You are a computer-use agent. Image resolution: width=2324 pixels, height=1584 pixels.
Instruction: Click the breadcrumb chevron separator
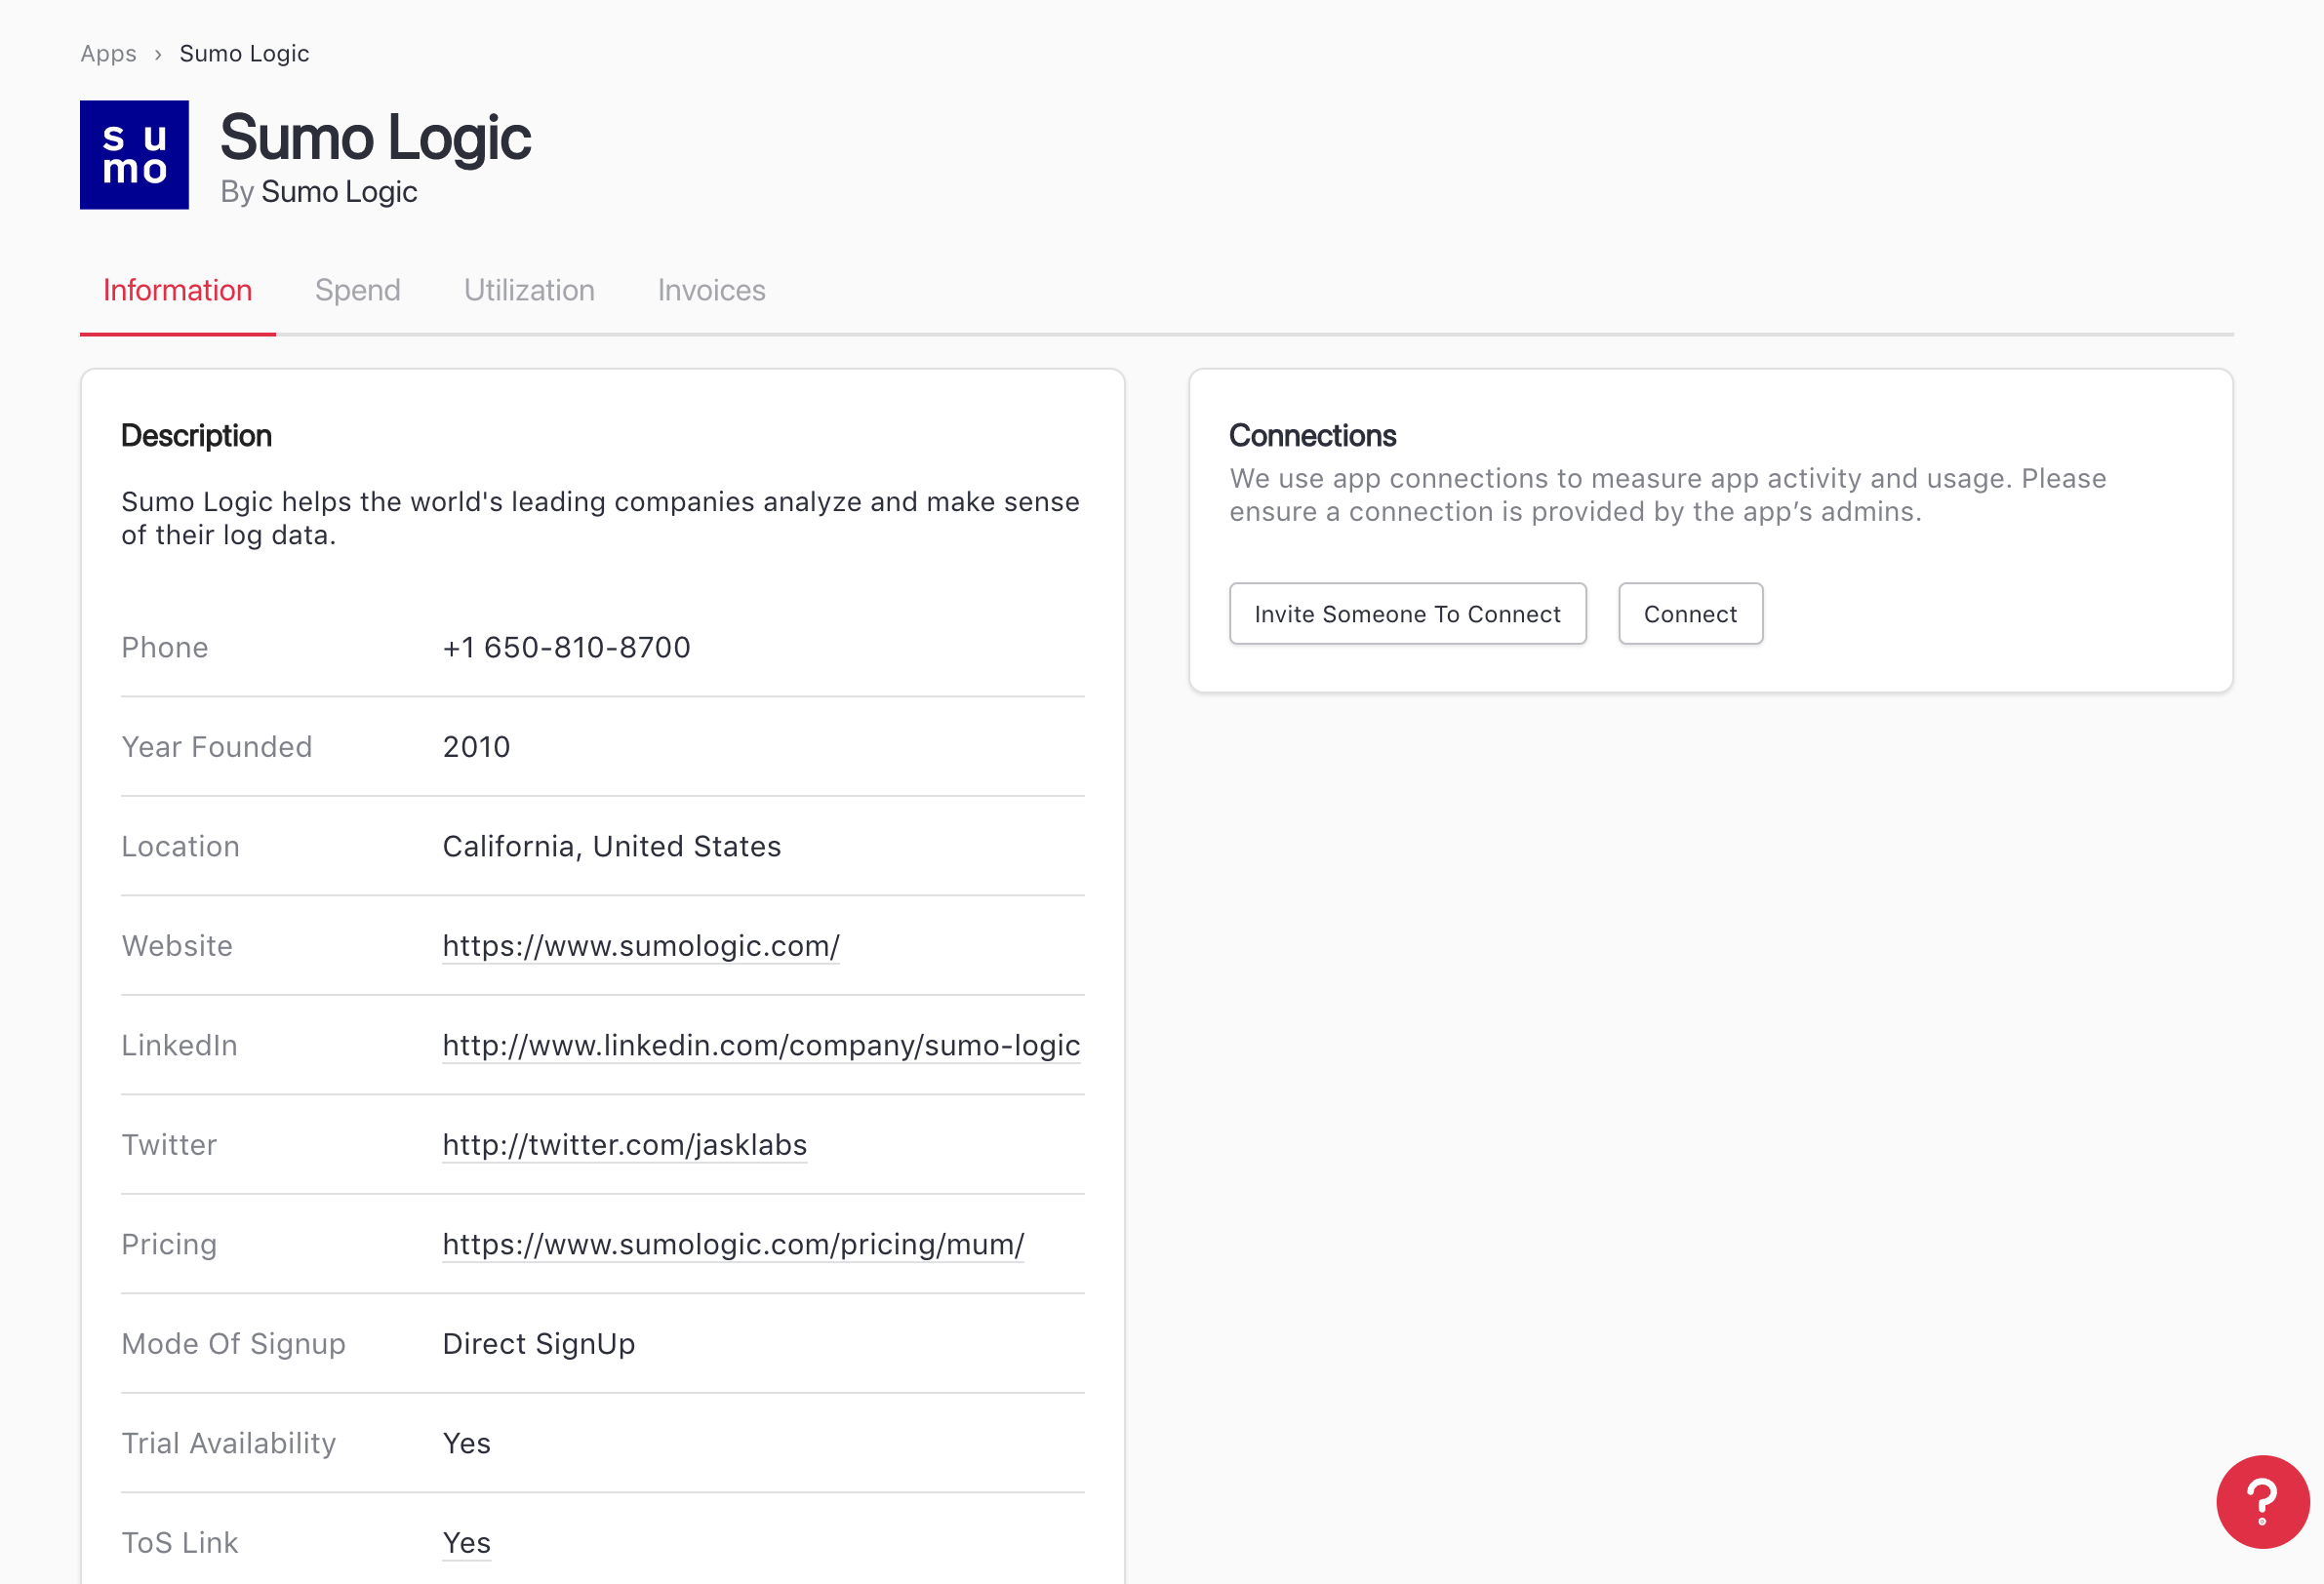(158, 54)
